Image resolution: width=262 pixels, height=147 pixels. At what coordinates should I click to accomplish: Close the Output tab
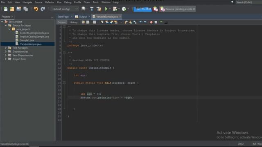(x=89, y=16)
